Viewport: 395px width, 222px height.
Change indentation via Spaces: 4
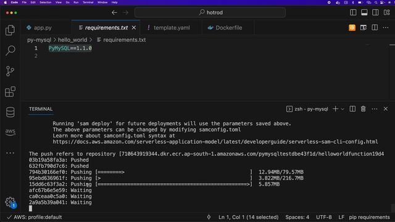point(297,217)
